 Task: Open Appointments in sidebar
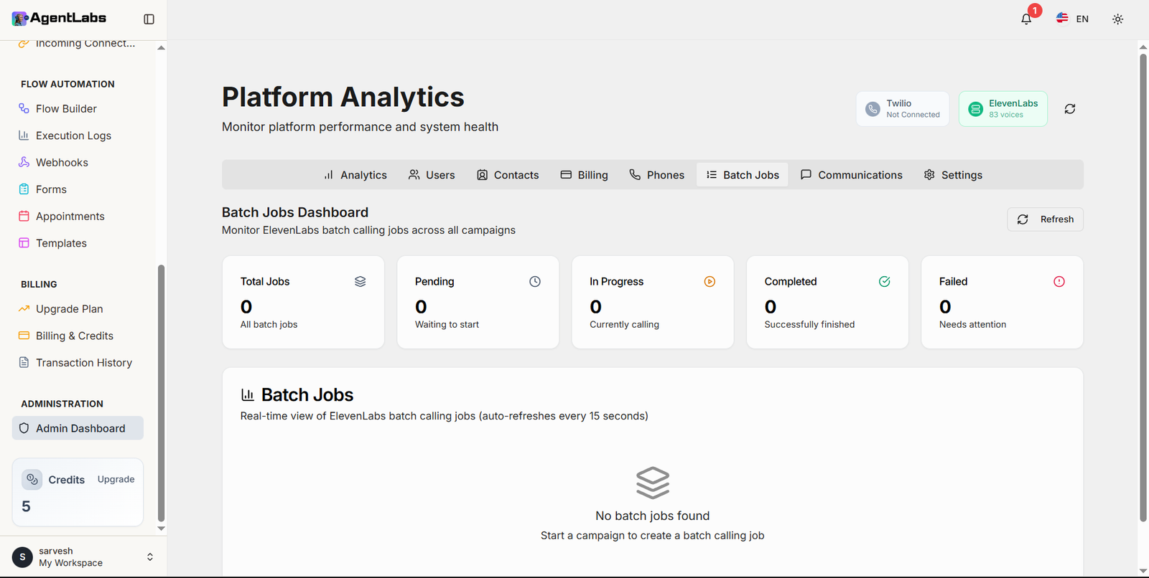pos(78,217)
